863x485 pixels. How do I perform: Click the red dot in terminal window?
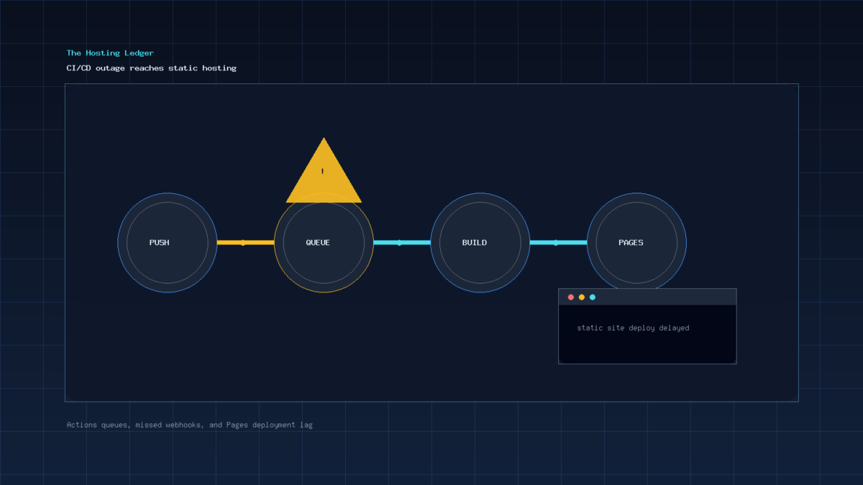coord(571,297)
